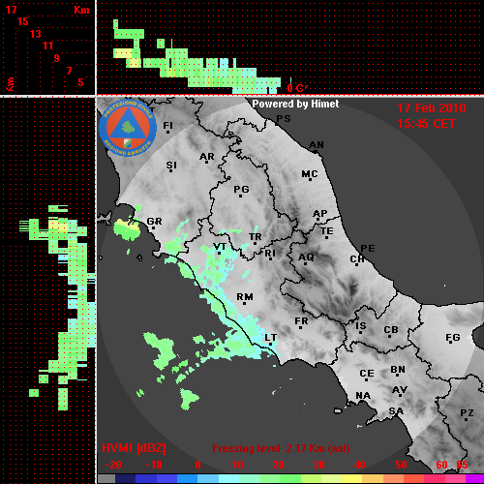This screenshot has height=484, width=484.
Task: Click the '9' height scale label
Action: coord(57,58)
